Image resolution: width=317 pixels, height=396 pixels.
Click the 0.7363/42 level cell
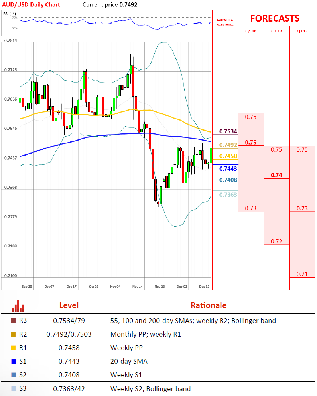click(69, 389)
